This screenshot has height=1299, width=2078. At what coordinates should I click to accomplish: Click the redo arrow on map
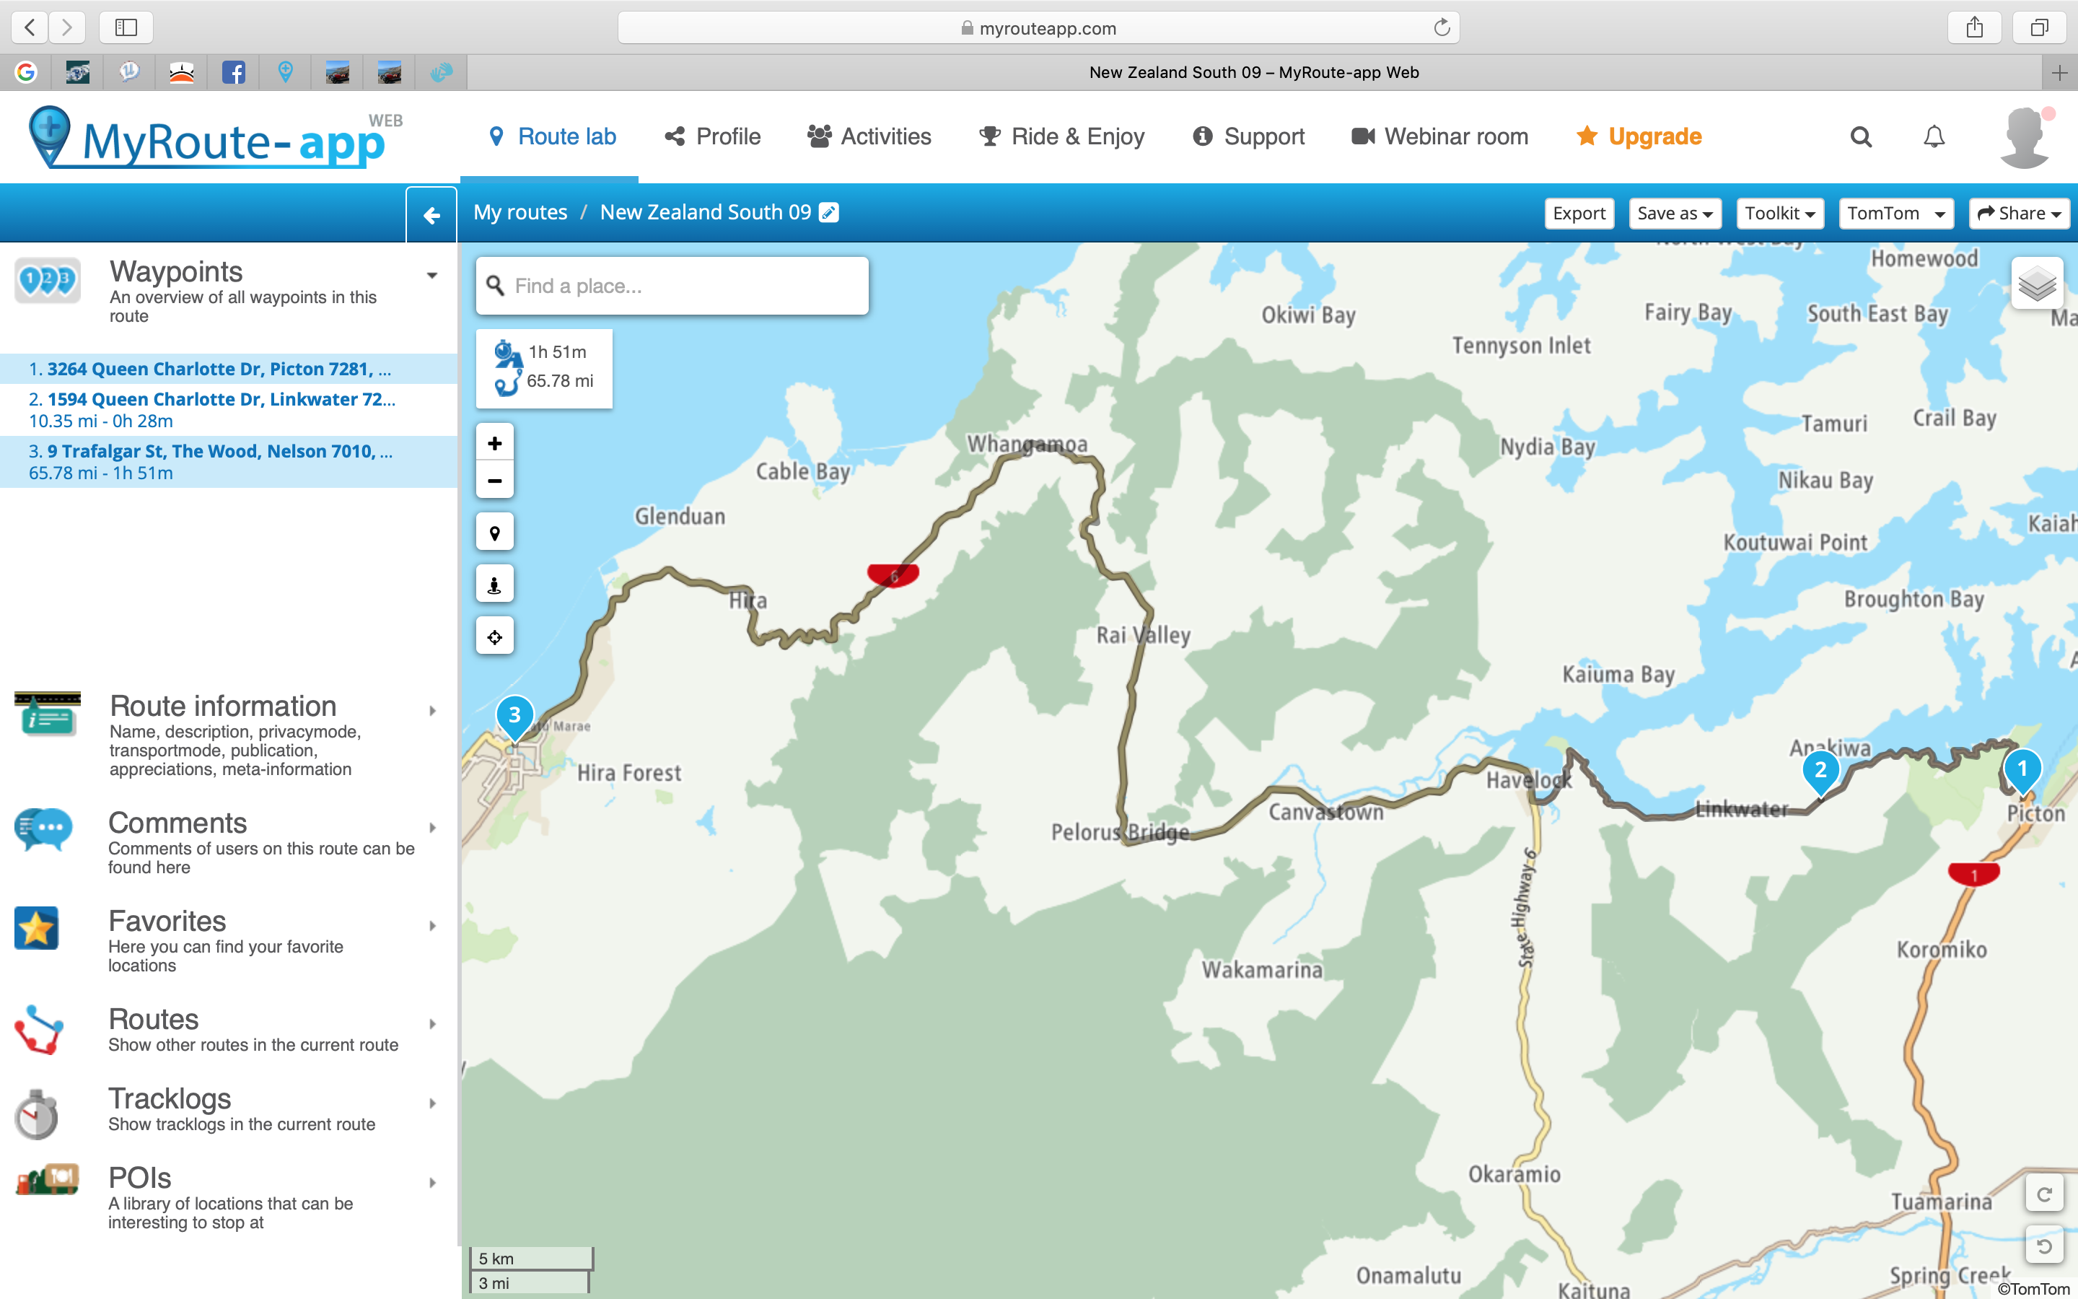coord(2043,1195)
